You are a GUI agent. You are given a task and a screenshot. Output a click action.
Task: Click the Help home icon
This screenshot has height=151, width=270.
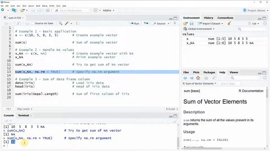[198, 78]
